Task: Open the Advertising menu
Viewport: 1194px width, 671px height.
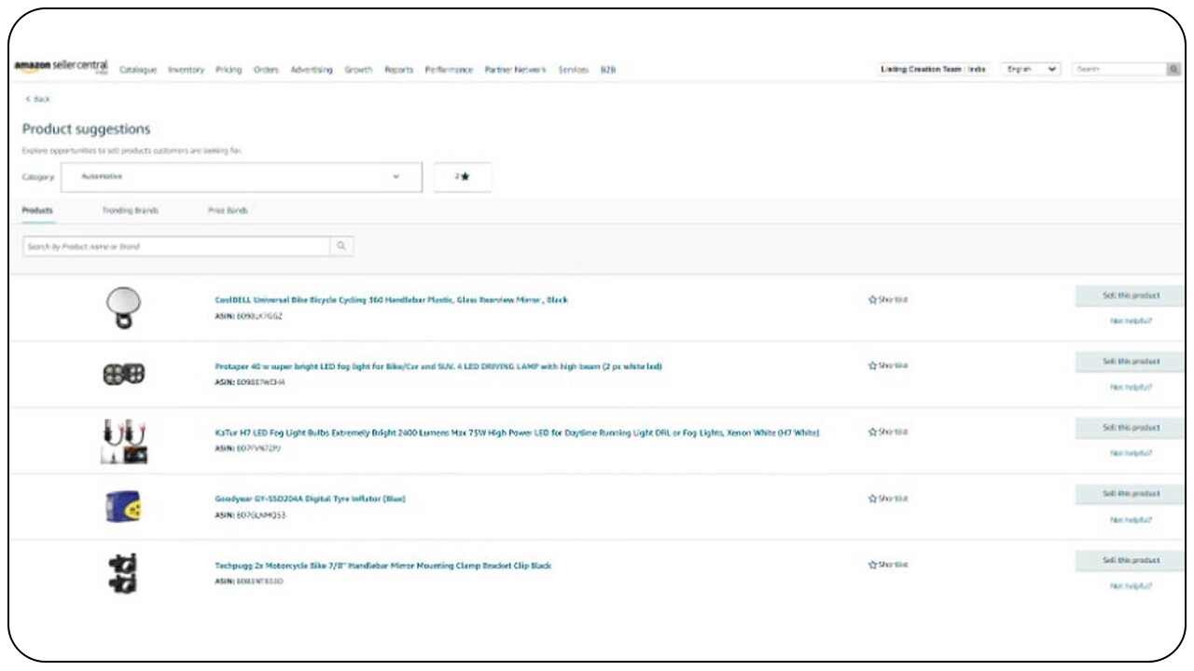Action: point(311,70)
